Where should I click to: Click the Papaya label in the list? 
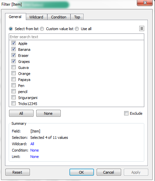[24, 80]
